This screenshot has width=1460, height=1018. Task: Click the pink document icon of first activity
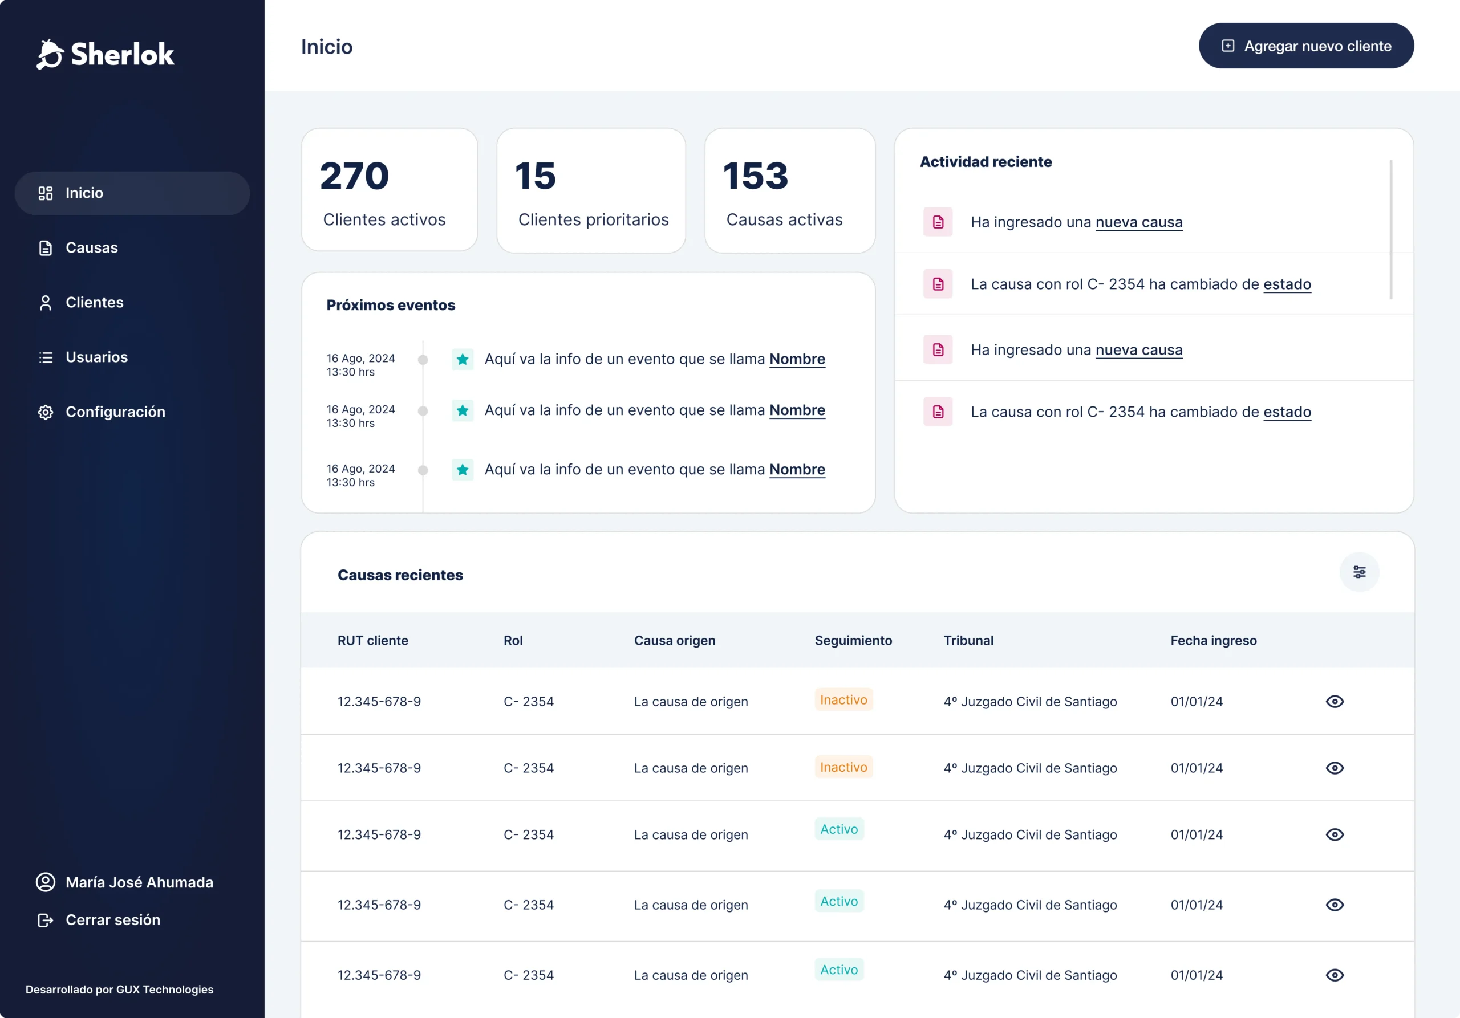coord(938,222)
